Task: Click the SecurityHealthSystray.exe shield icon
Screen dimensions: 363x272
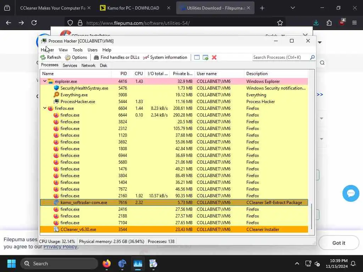Action: [56, 88]
